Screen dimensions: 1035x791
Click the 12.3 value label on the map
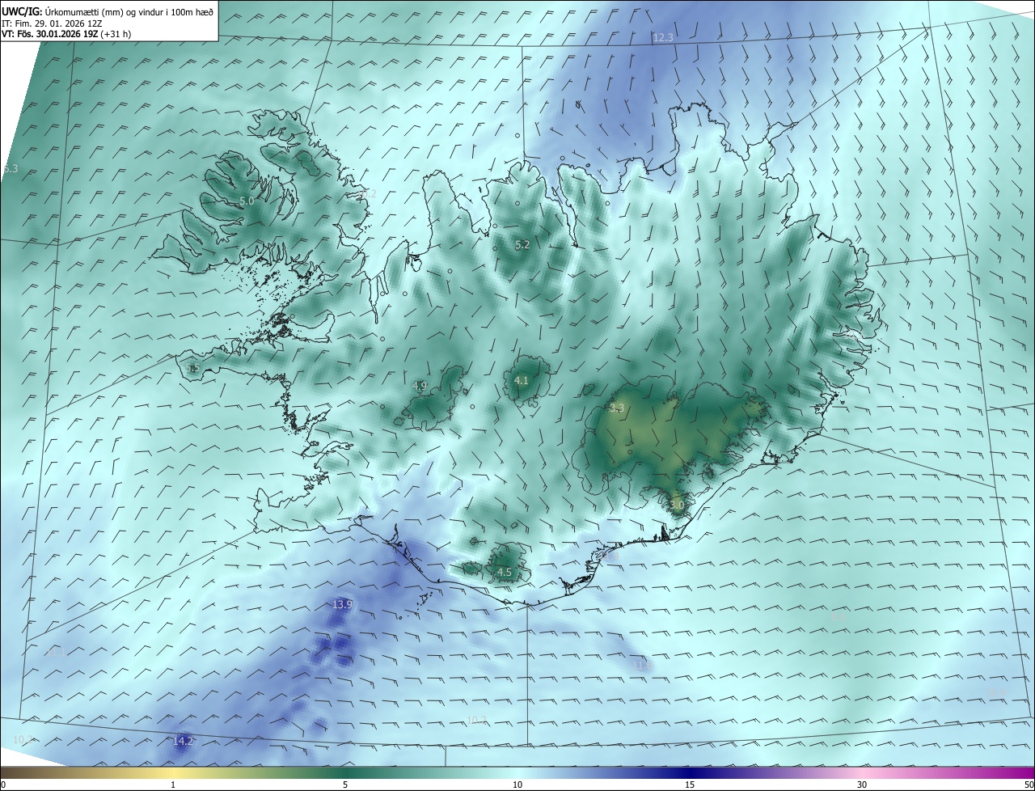tap(663, 38)
